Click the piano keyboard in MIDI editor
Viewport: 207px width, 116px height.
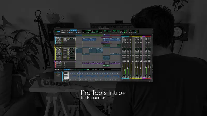tap(67, 75)
